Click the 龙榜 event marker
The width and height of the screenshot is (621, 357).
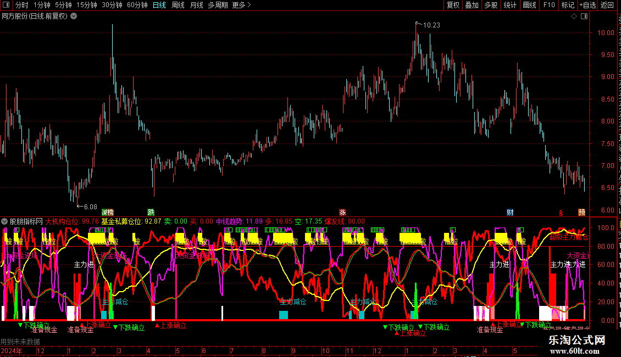pos(107,213)
